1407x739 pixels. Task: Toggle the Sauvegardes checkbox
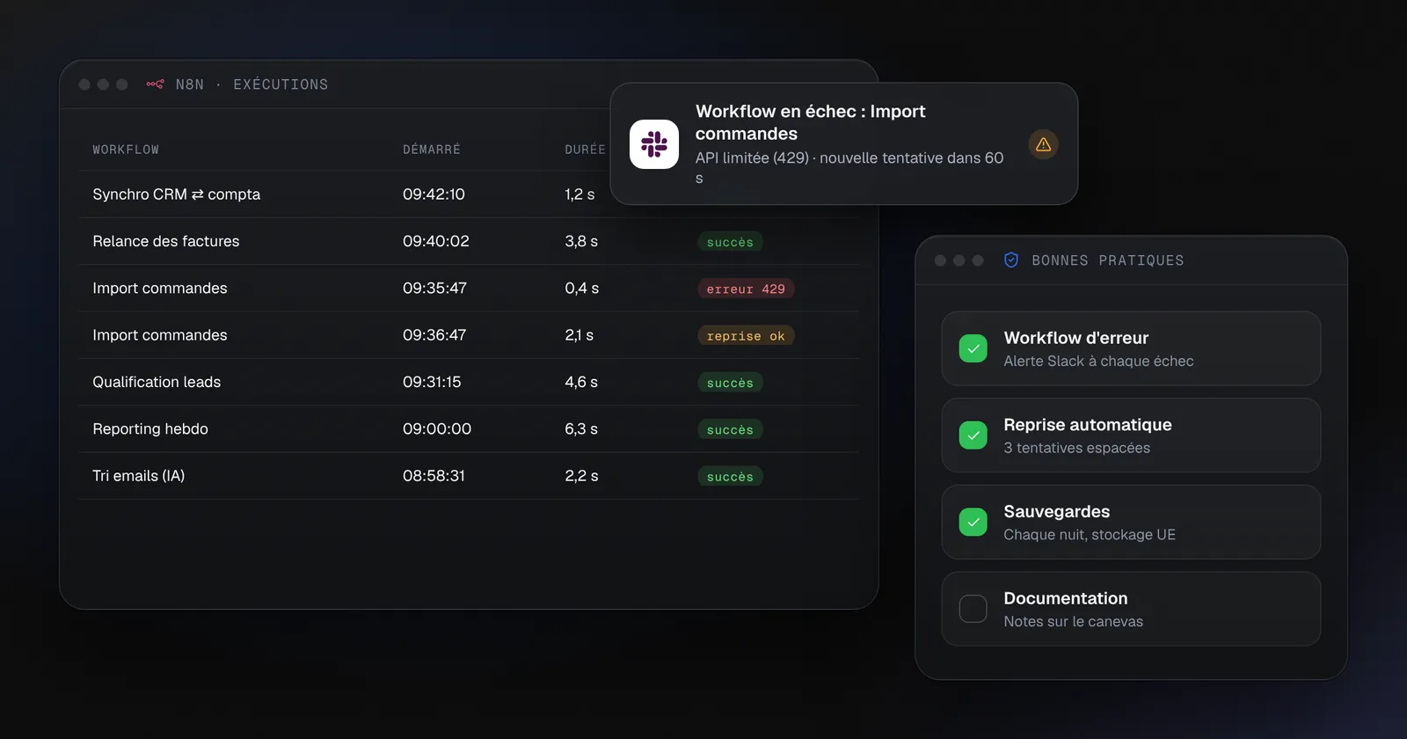point(973,522)
